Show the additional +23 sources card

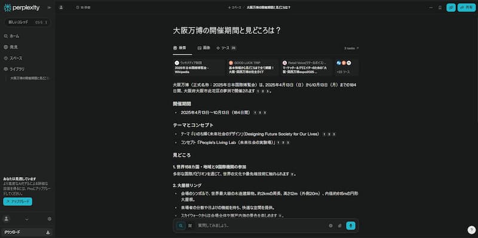[x=347, y=68]
